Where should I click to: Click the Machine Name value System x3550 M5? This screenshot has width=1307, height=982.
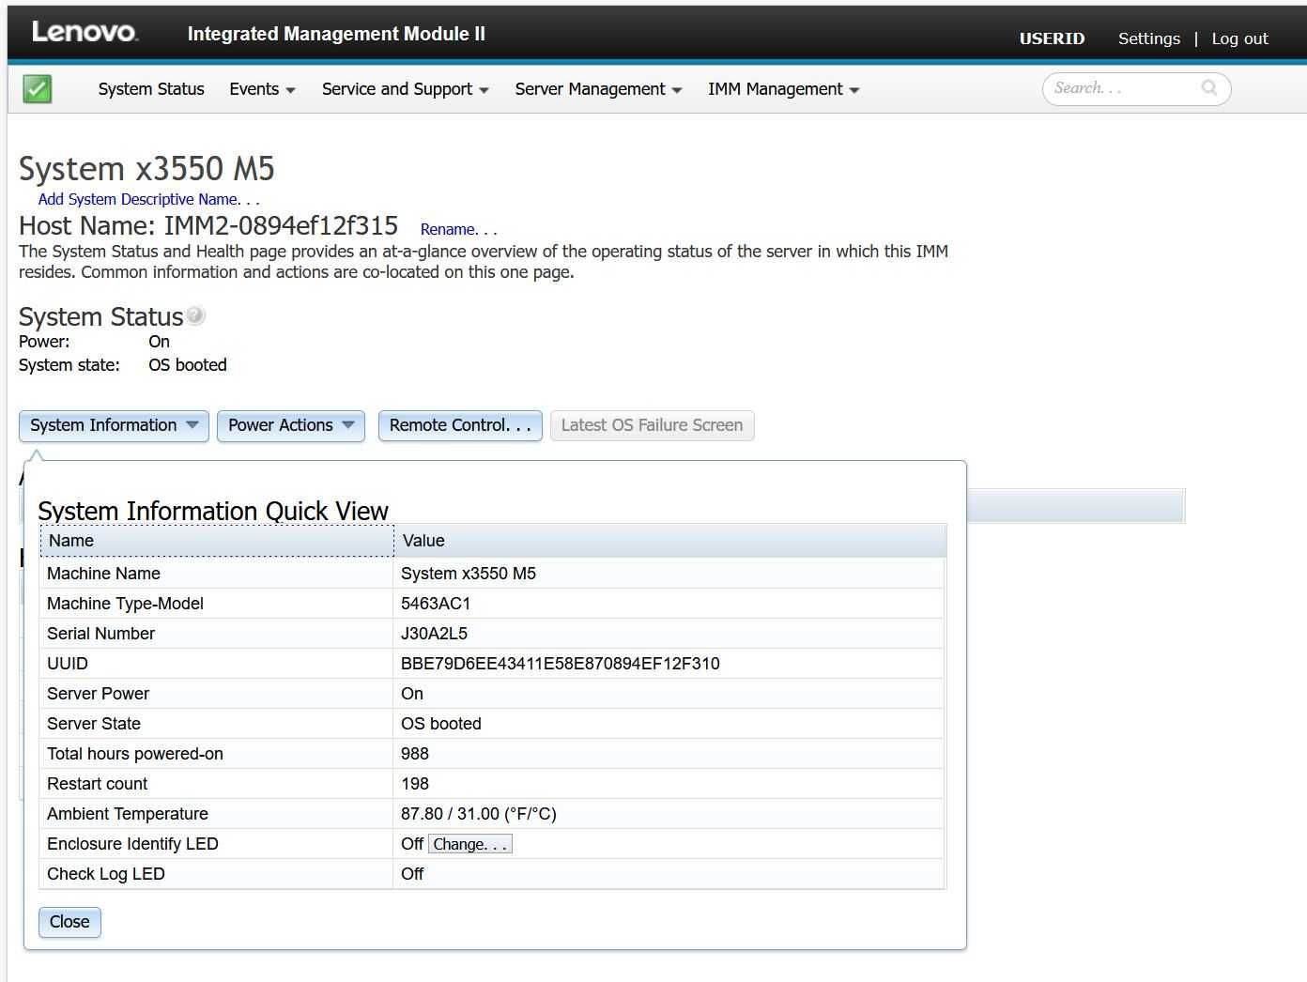point(468,574)
